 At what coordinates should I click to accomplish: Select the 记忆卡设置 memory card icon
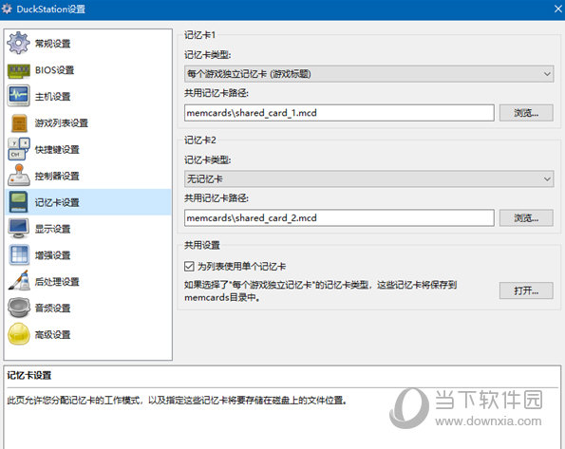(18, 202)
